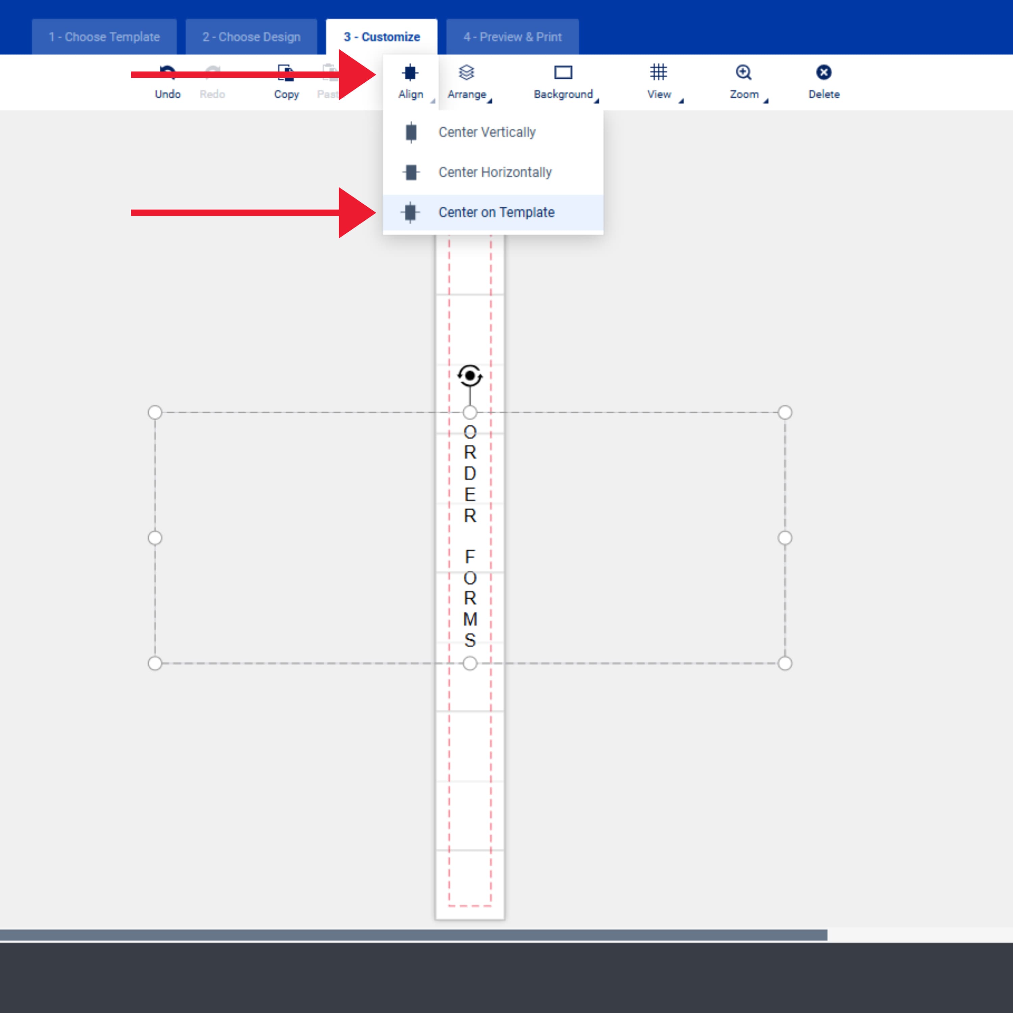1013x1013 pixels.
Task: Click the Redo arrow icon
Action: pyautogui.click(x=212, y=72)
